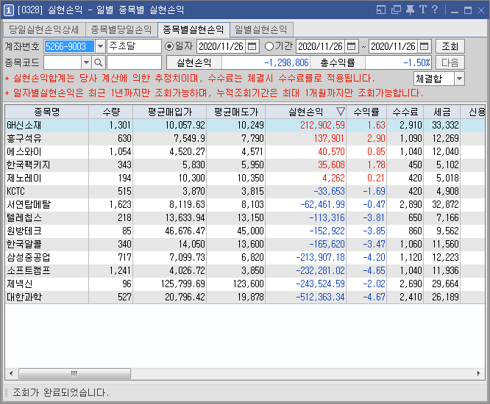Pin the window with the pushpin icon
Screen dimensions: 490x404
410,10
